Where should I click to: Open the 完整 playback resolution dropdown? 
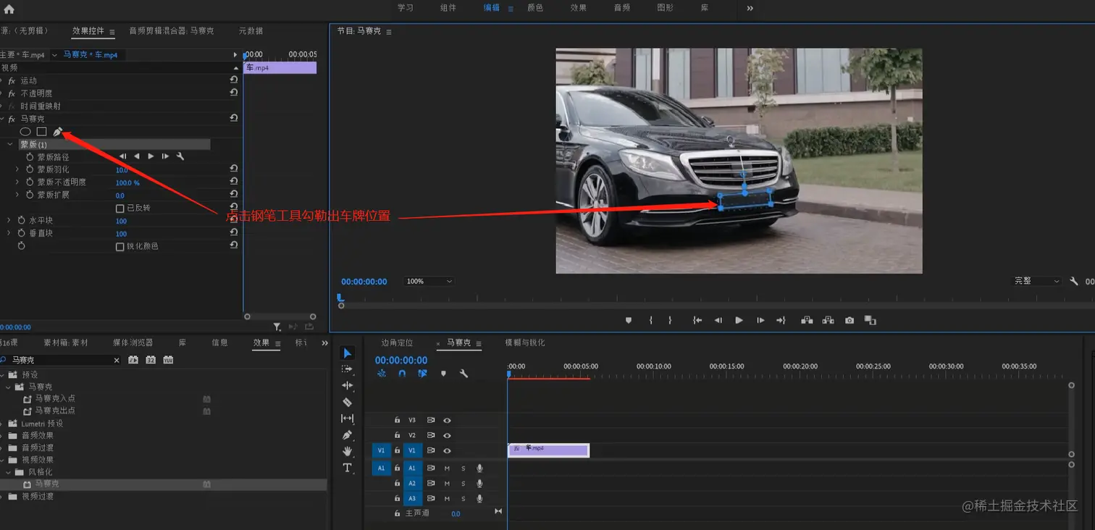point(1037,281)
